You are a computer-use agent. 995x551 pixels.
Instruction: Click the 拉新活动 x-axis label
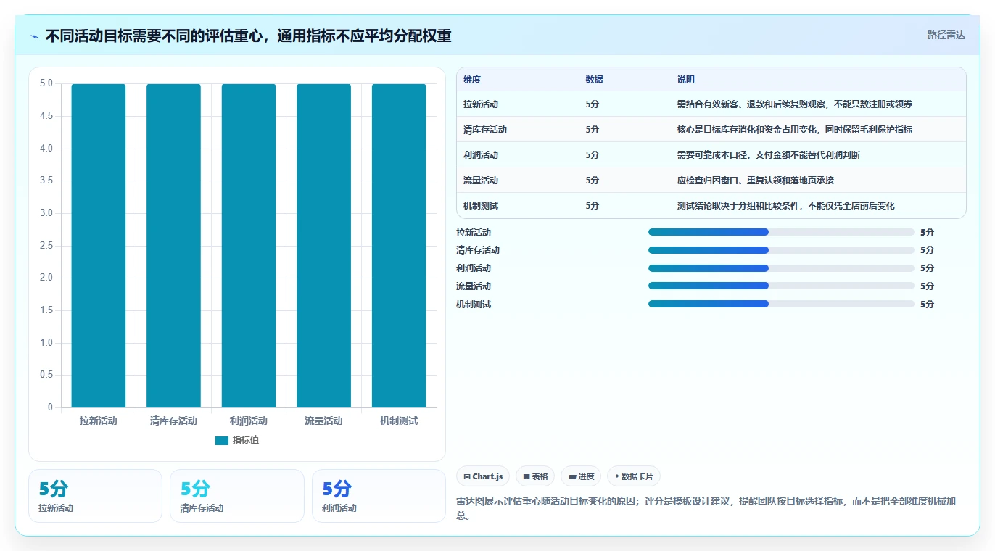click(99, 420)
